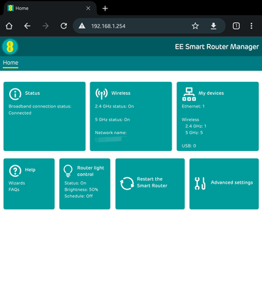Open the My devices tile heading

click(x=211, y=93)
